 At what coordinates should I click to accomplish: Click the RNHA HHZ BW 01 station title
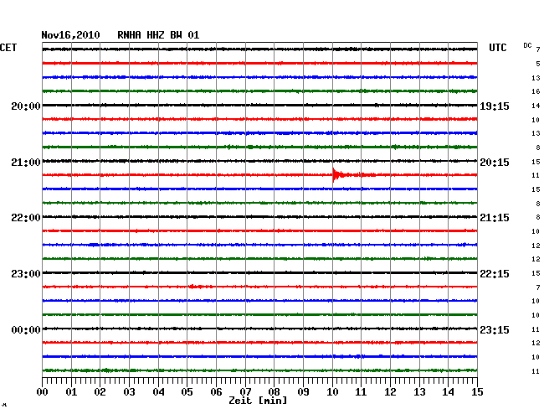point(159,35)
